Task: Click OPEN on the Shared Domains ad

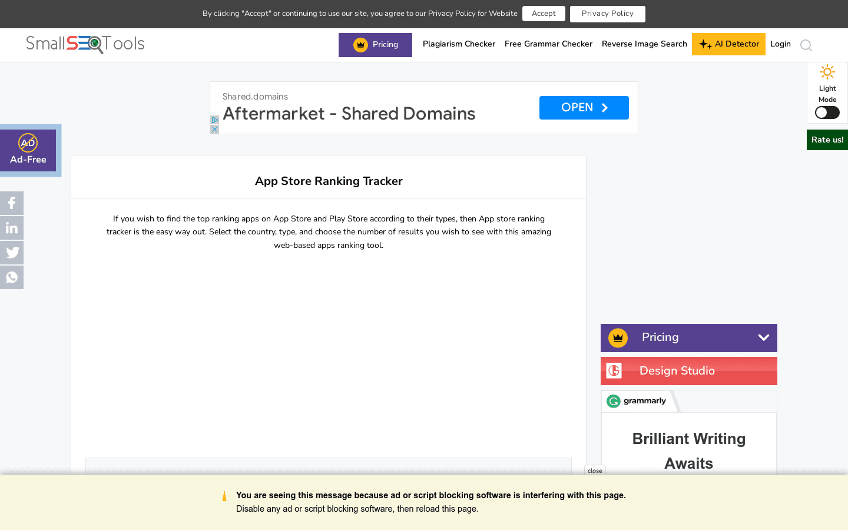Action: (584, 108)
